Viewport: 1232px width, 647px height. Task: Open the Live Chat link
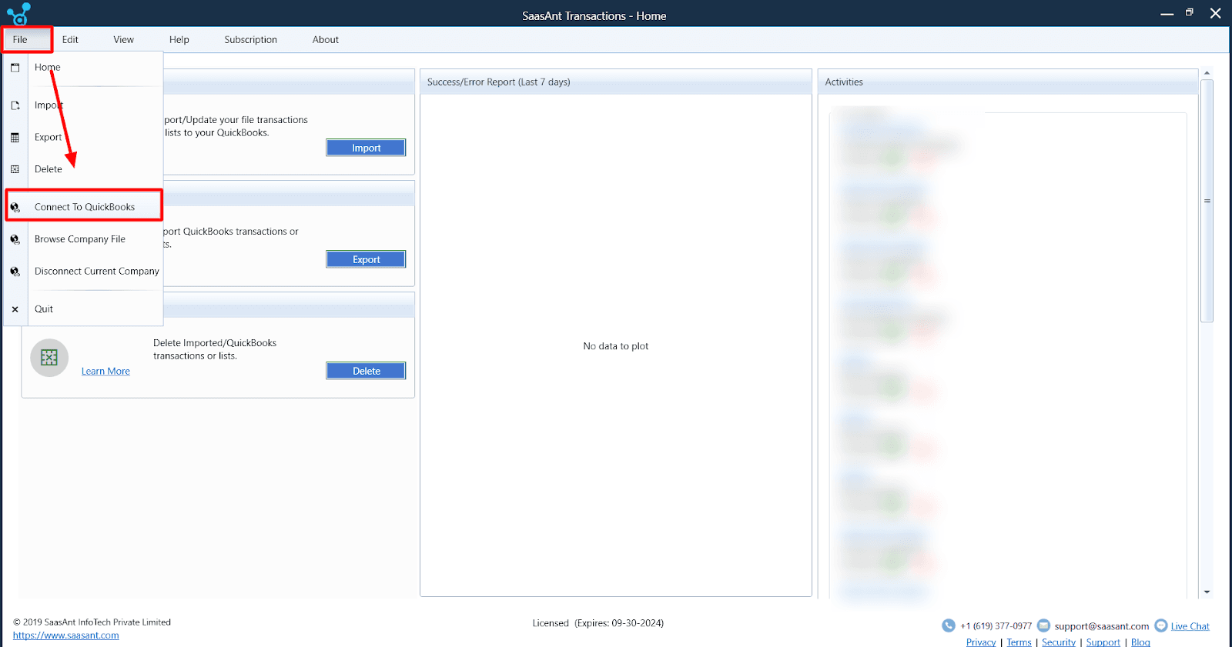click(1190, 626)
